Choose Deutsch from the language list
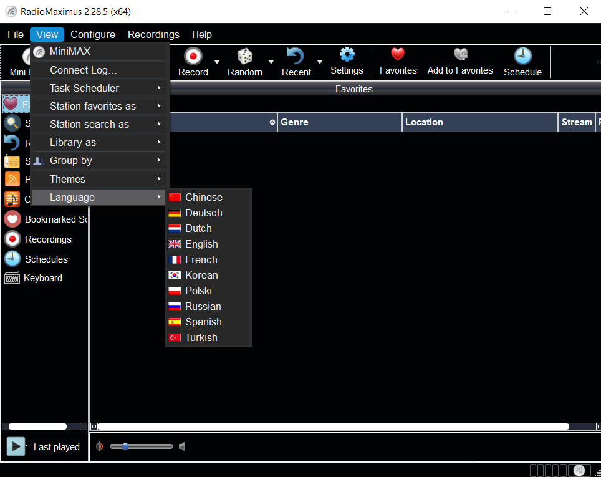Viewport: 601px width, 477px height. [x=209, y=213]
